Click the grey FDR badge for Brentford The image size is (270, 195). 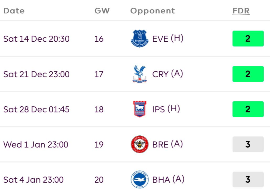pos(248,144)
